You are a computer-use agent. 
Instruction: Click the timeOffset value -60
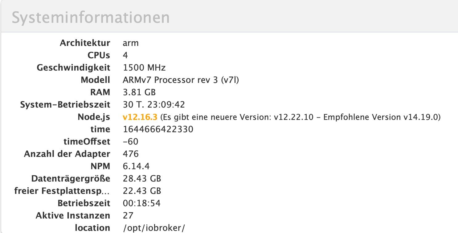click(x=130, y=141)
